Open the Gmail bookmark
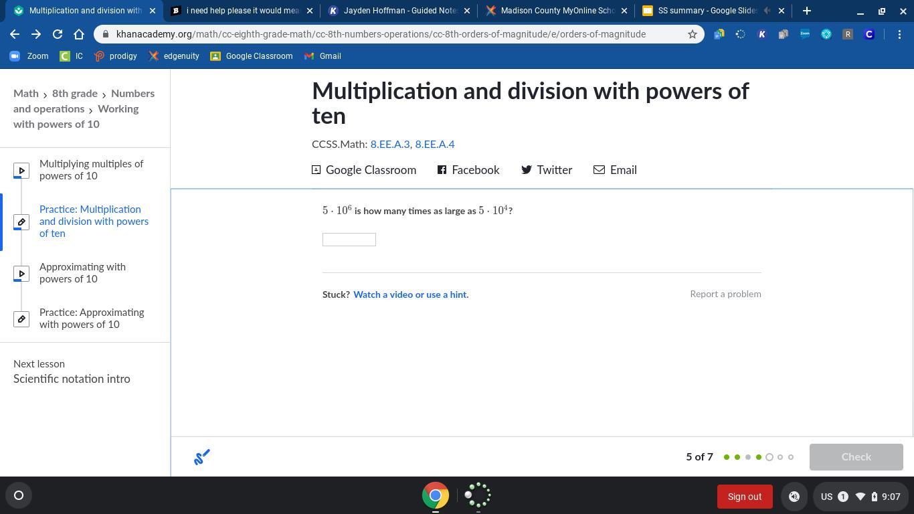This screenshot has width=914, height=514. (323, 56)
